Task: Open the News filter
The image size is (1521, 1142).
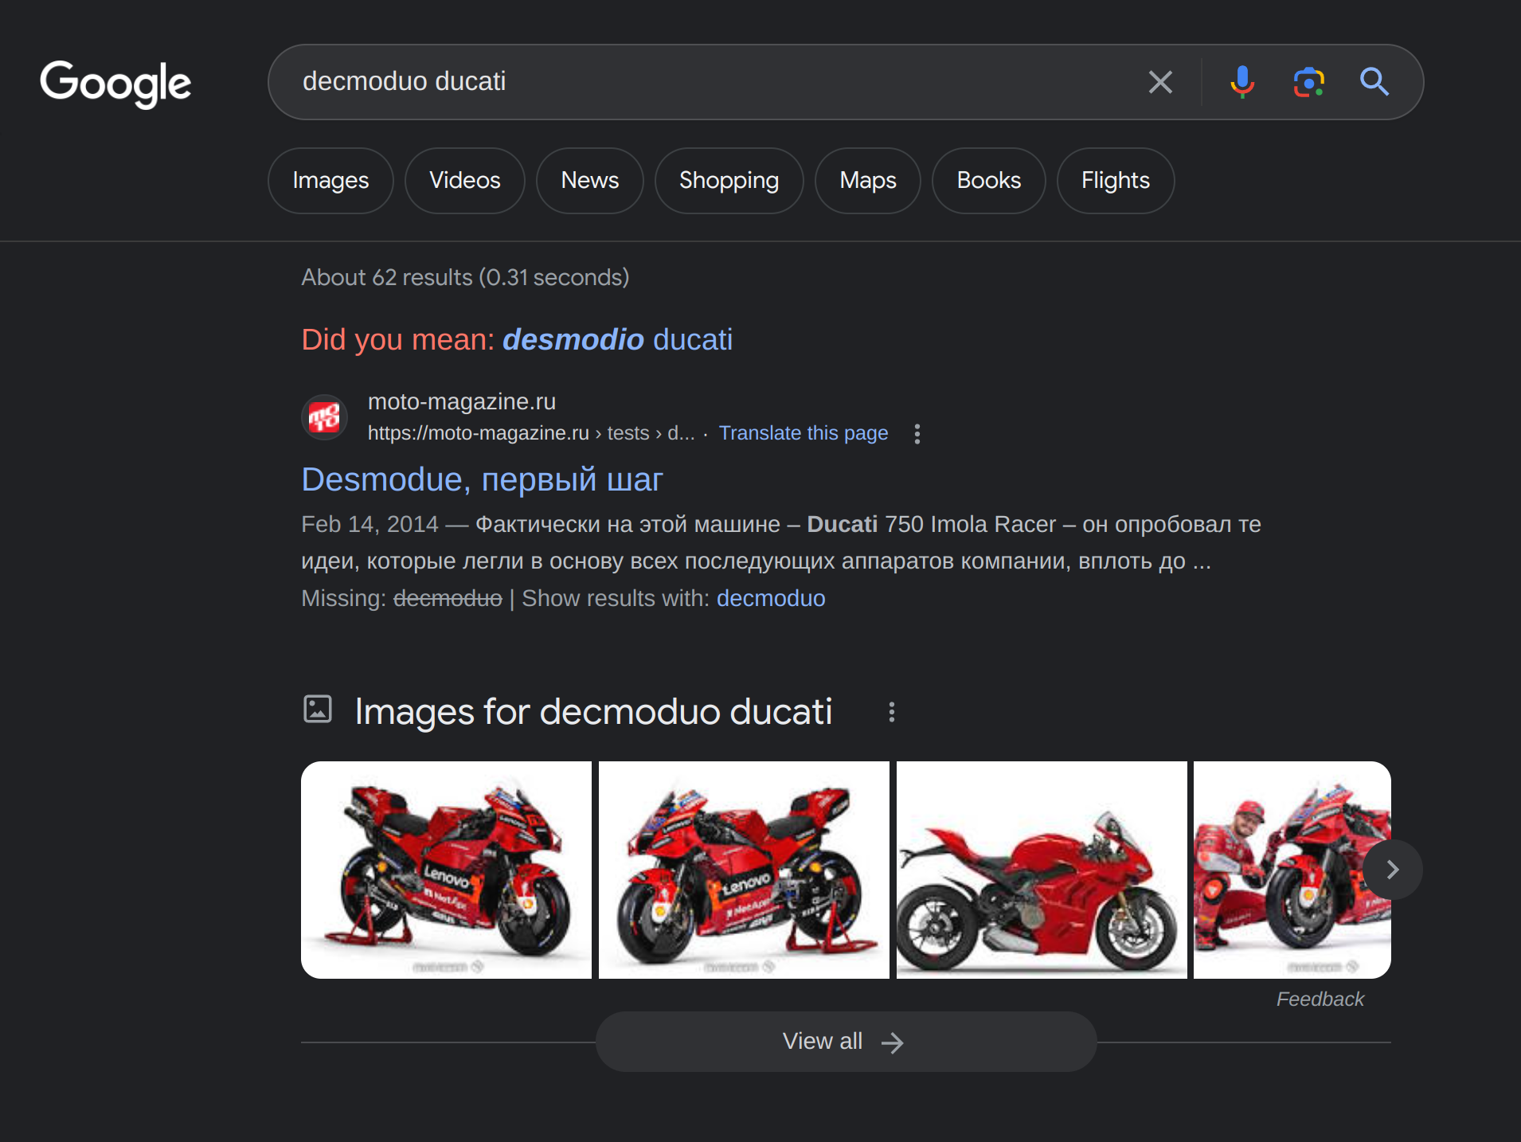Action: point(589,181)
